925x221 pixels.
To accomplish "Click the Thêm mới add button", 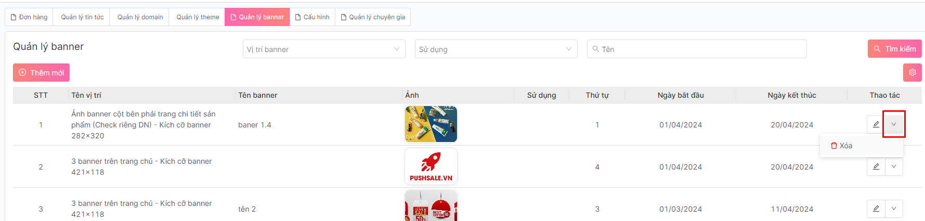I will coord(41,72).
